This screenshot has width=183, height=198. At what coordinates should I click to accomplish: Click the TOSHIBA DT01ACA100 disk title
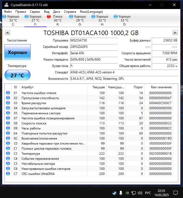pyautogui.click(x=91, y=33)
